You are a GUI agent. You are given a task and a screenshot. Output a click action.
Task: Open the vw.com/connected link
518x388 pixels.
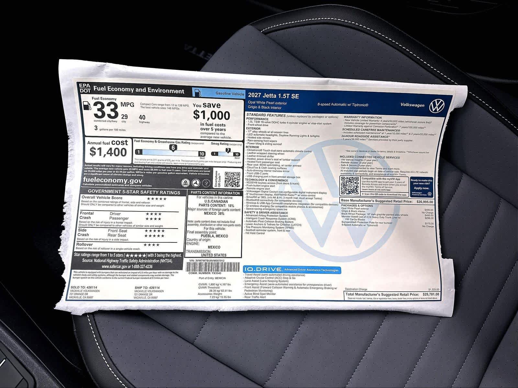(x=357, y=168)
